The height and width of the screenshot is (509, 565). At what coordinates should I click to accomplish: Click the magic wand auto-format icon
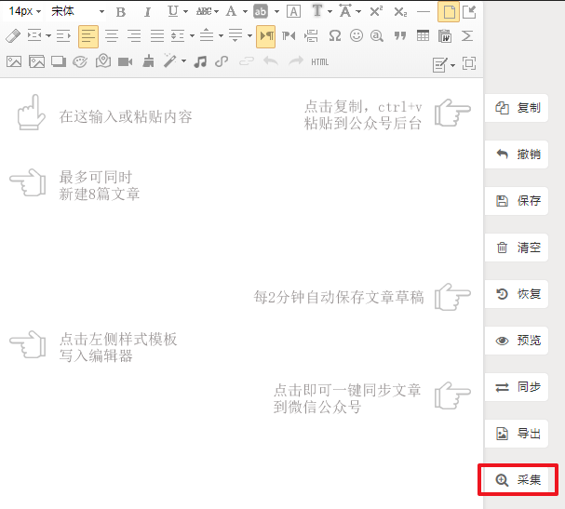click(x=169, y=60)
